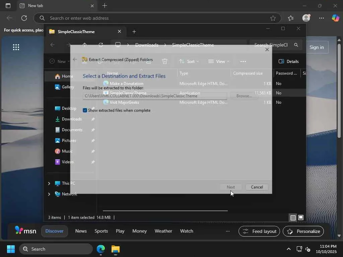Expand the This PC tree node
This screenshot has height=257, width=343.
pos(49,183)
